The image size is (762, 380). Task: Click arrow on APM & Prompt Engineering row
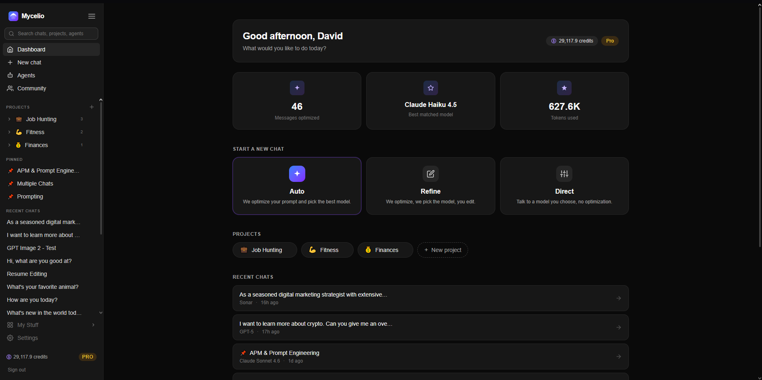(619, 357)
